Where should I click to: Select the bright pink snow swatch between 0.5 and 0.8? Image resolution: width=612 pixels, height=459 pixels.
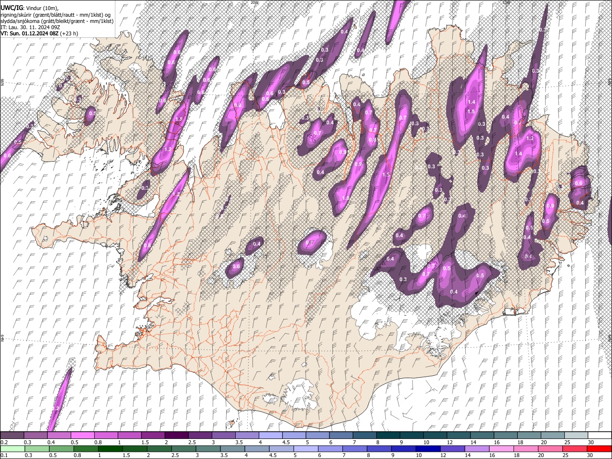[x=83, y=435]
